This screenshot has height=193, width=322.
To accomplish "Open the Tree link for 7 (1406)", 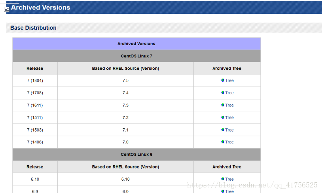I will click(x=229, y=142).
